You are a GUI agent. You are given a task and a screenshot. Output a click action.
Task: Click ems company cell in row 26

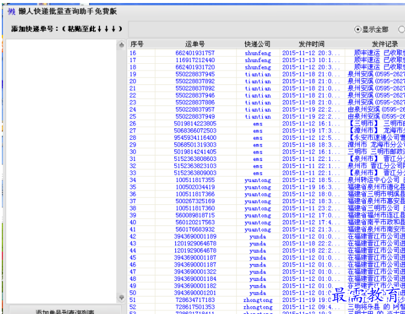[258, 124]
